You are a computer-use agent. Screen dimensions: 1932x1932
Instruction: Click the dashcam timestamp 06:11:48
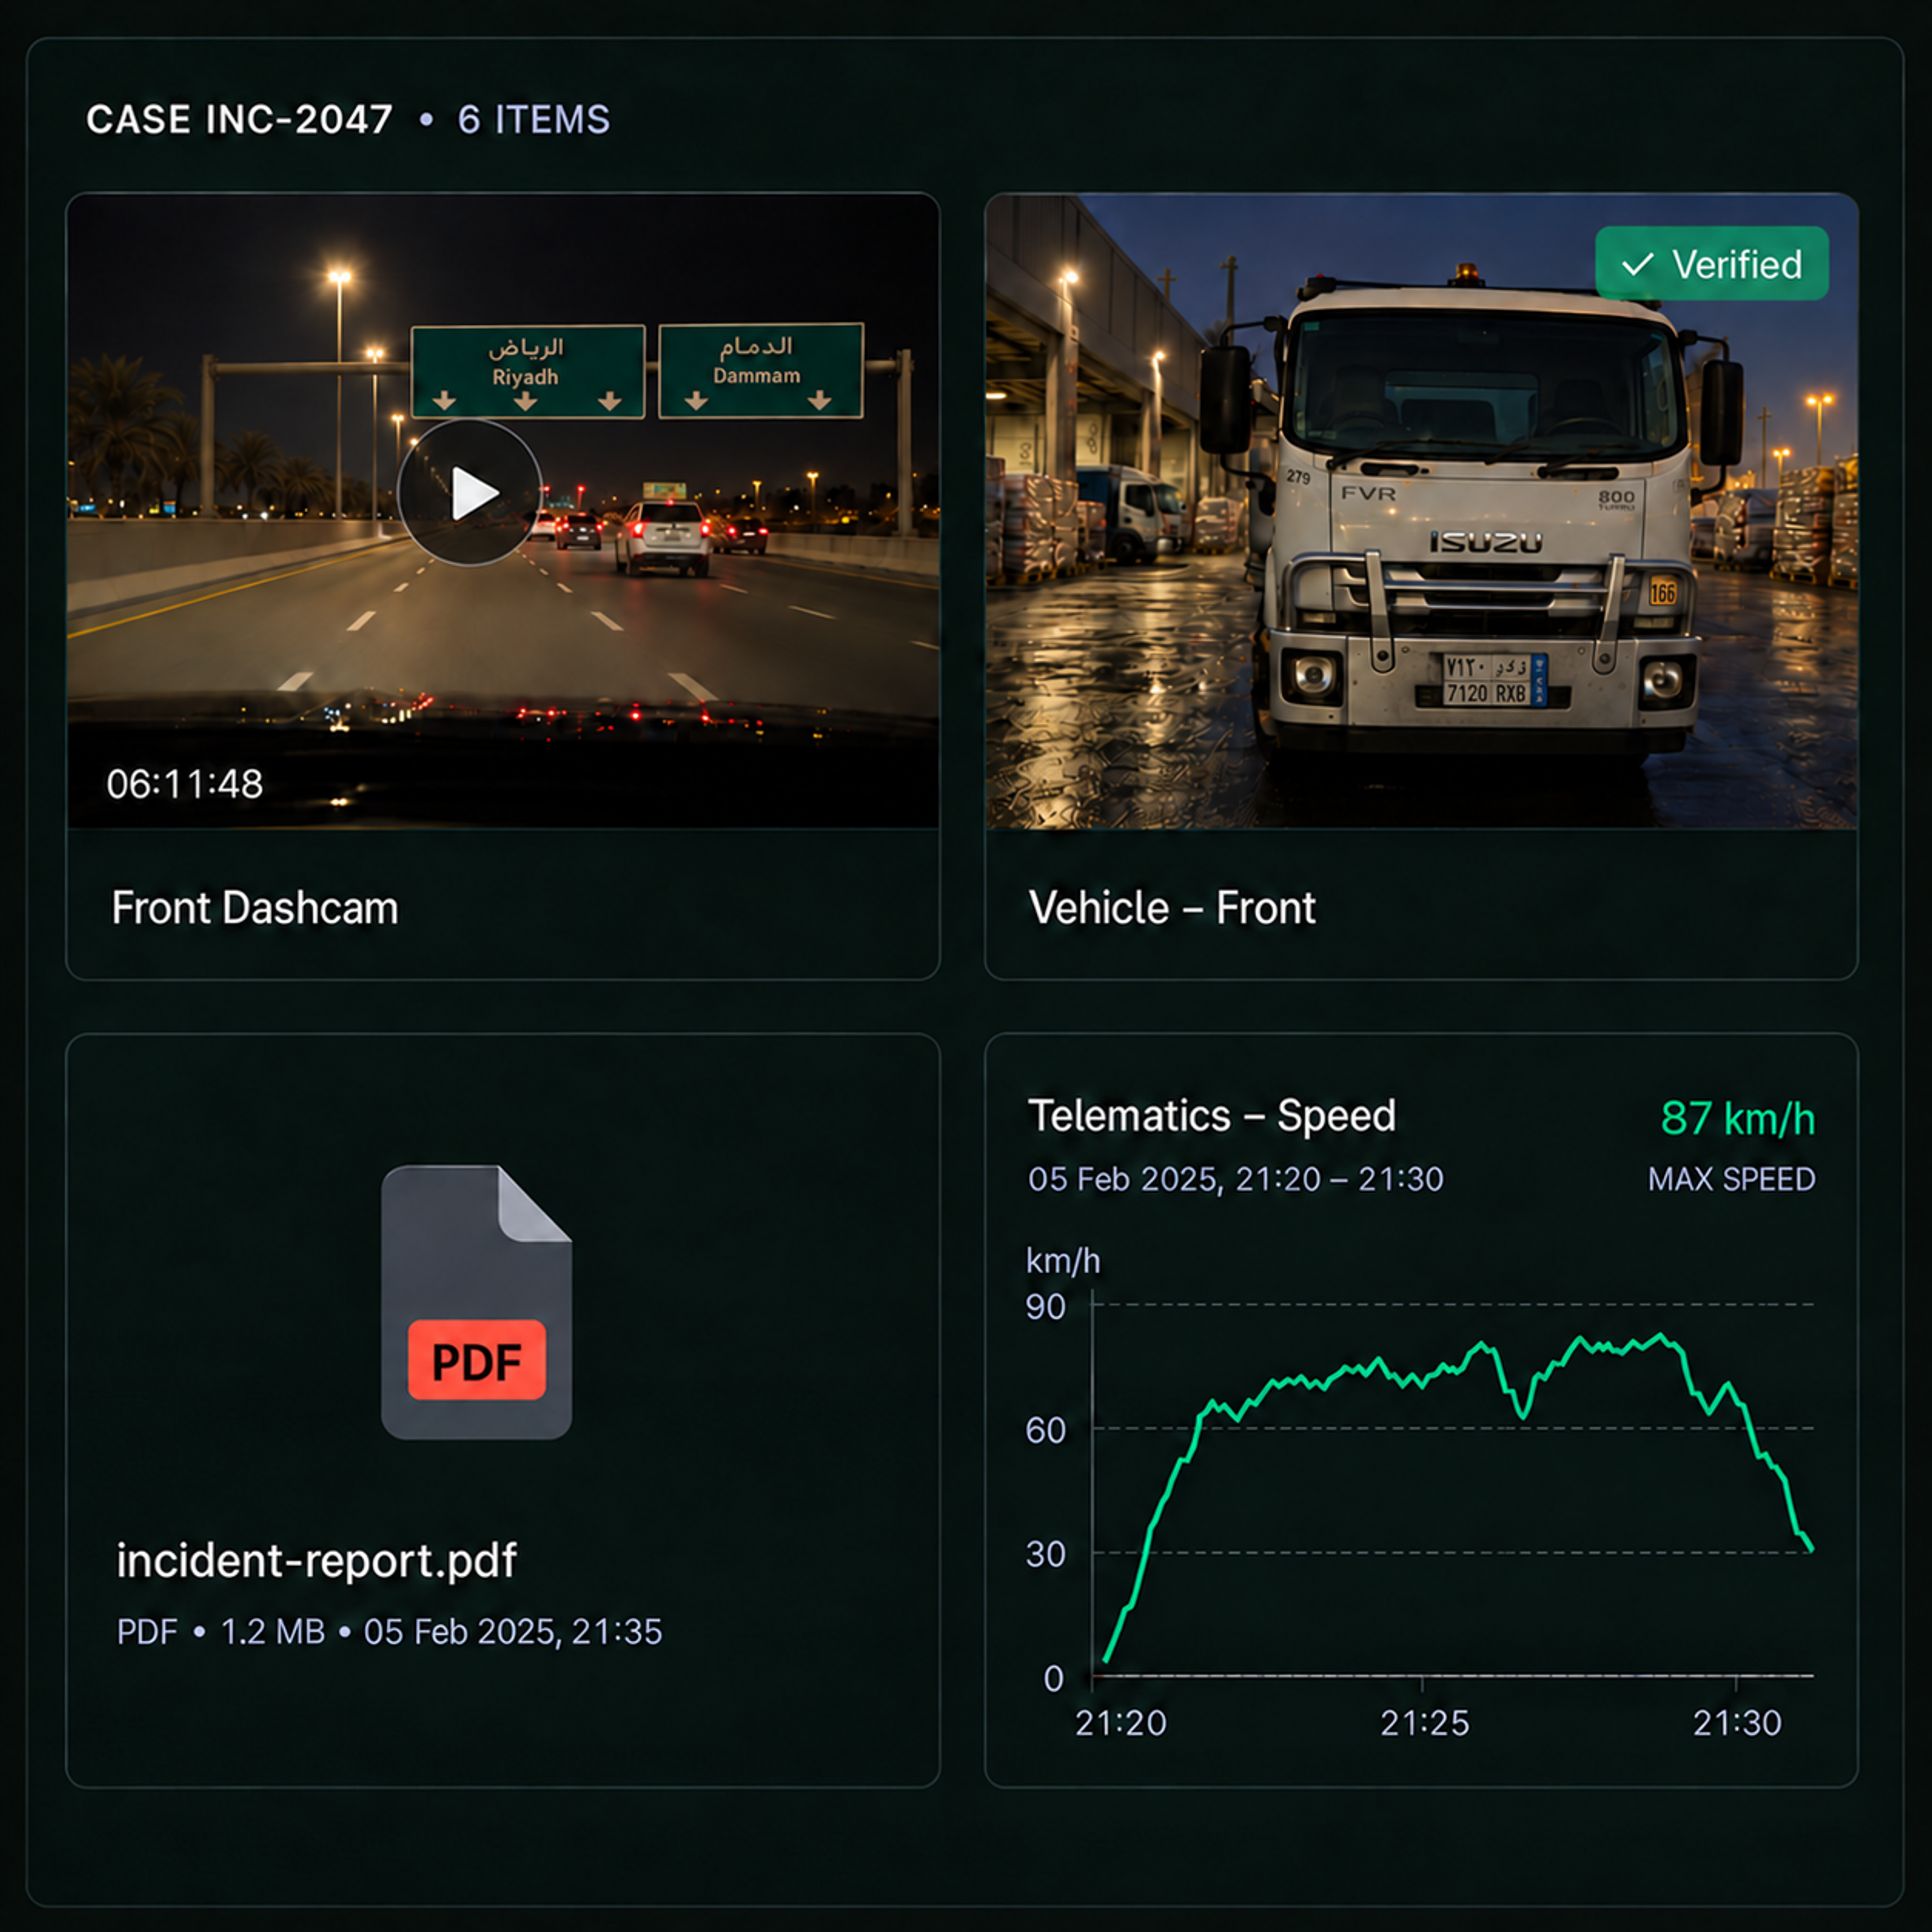[x=185, y=784]
